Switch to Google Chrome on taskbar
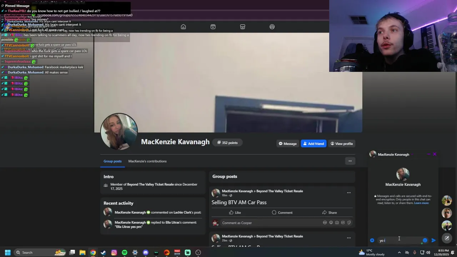 coord(93,252)
